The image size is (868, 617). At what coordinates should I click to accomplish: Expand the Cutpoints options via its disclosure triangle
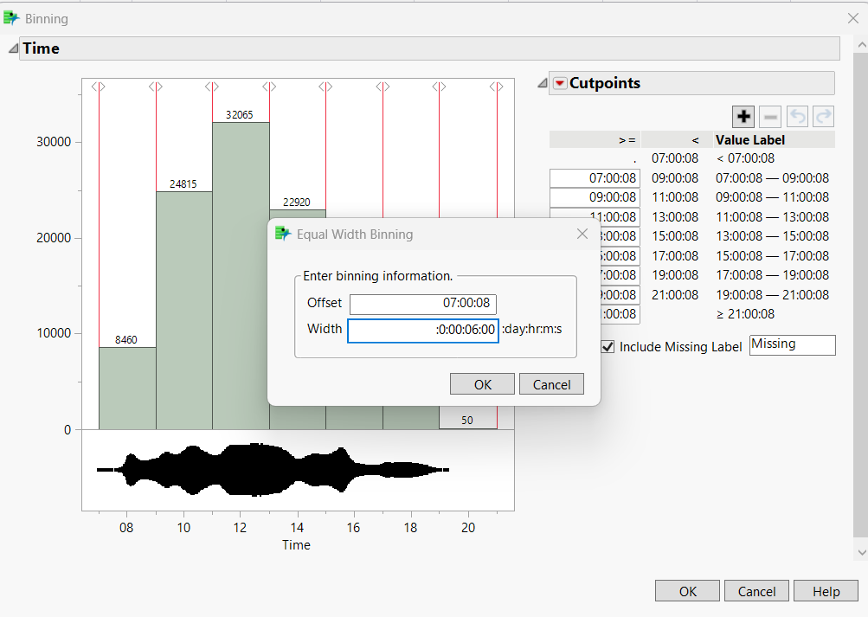pyautogui.click(x=543, y=83)
